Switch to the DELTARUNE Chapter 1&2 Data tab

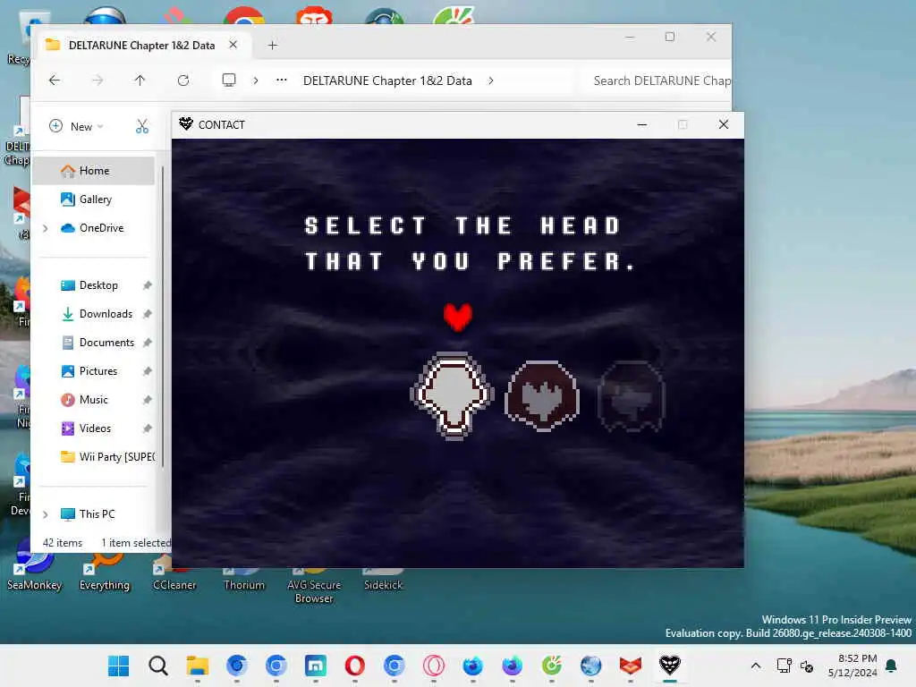point(141,45)
